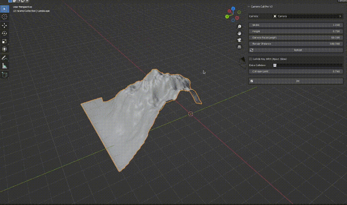Enable Collide Ray With Object checkbox
Image resolution: width=347 pixels, height=205 pixels.
(251, 59)
